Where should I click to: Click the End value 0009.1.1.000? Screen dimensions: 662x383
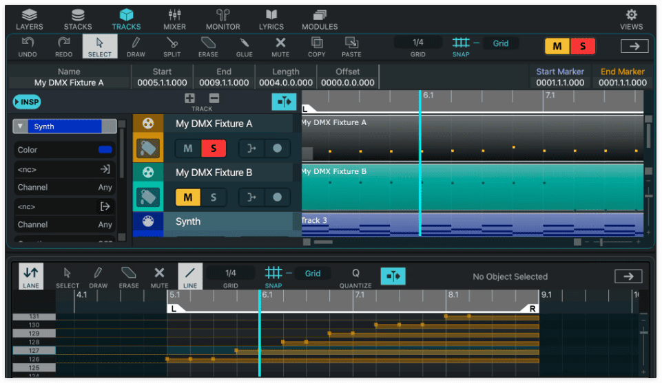tap(224, 83)
